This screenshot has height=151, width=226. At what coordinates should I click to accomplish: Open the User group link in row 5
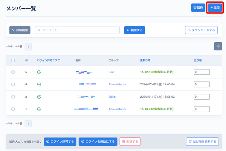111,72
